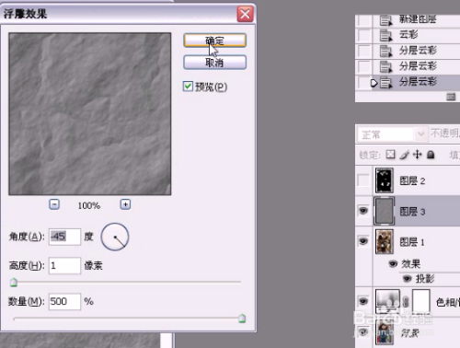Close the 浮雕效果 dialog with X
The image size is (460, 348).
[x=245, y=14]
